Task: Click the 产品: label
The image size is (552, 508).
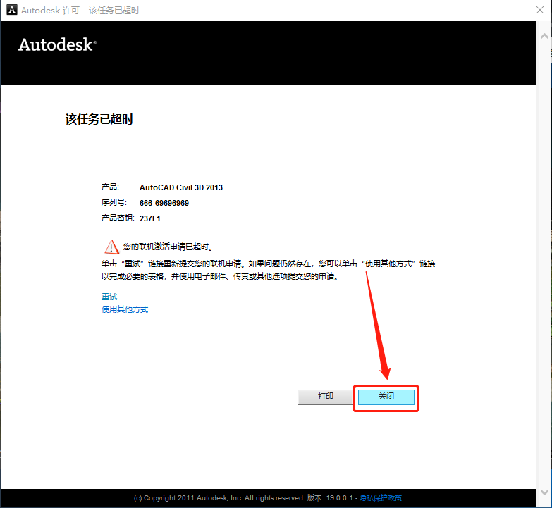Action: 110,187
